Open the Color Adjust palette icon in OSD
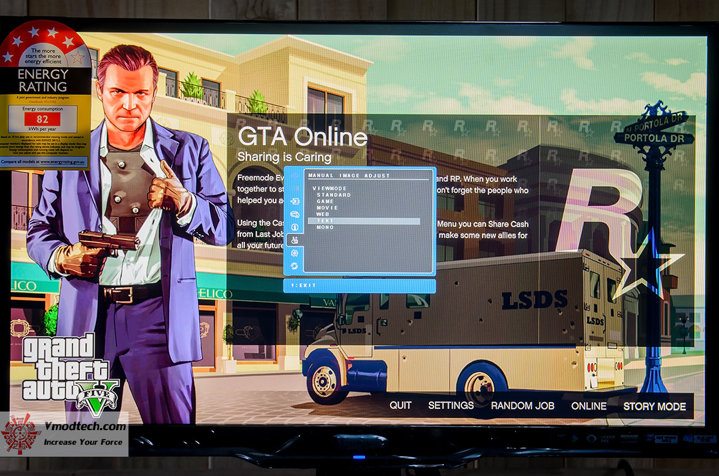Image resolution: width=719 pixels, height=476 pixels. tap(294, 214)
